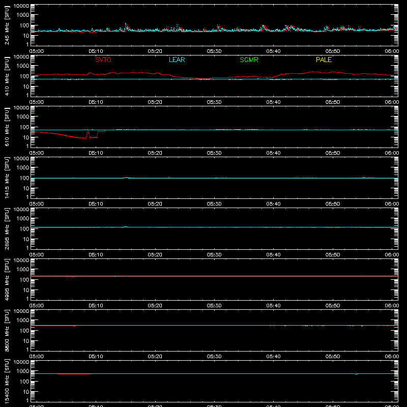Click the 05:10 time label under 8800 MHz panel
407x407 pixels.
pos(96,357)
